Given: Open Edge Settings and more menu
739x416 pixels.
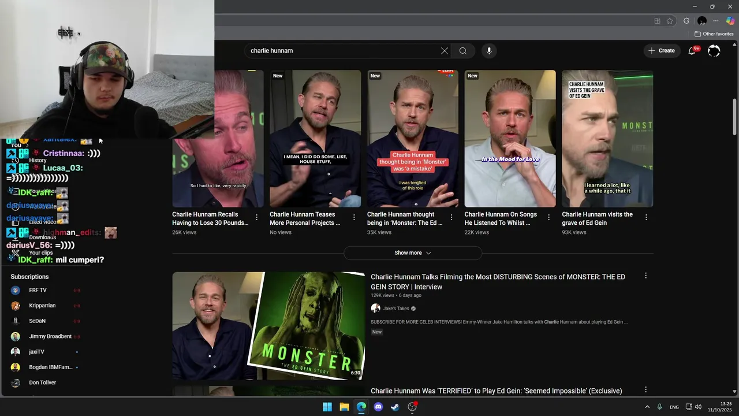Looking at the screenshot, I should [716, 21].
